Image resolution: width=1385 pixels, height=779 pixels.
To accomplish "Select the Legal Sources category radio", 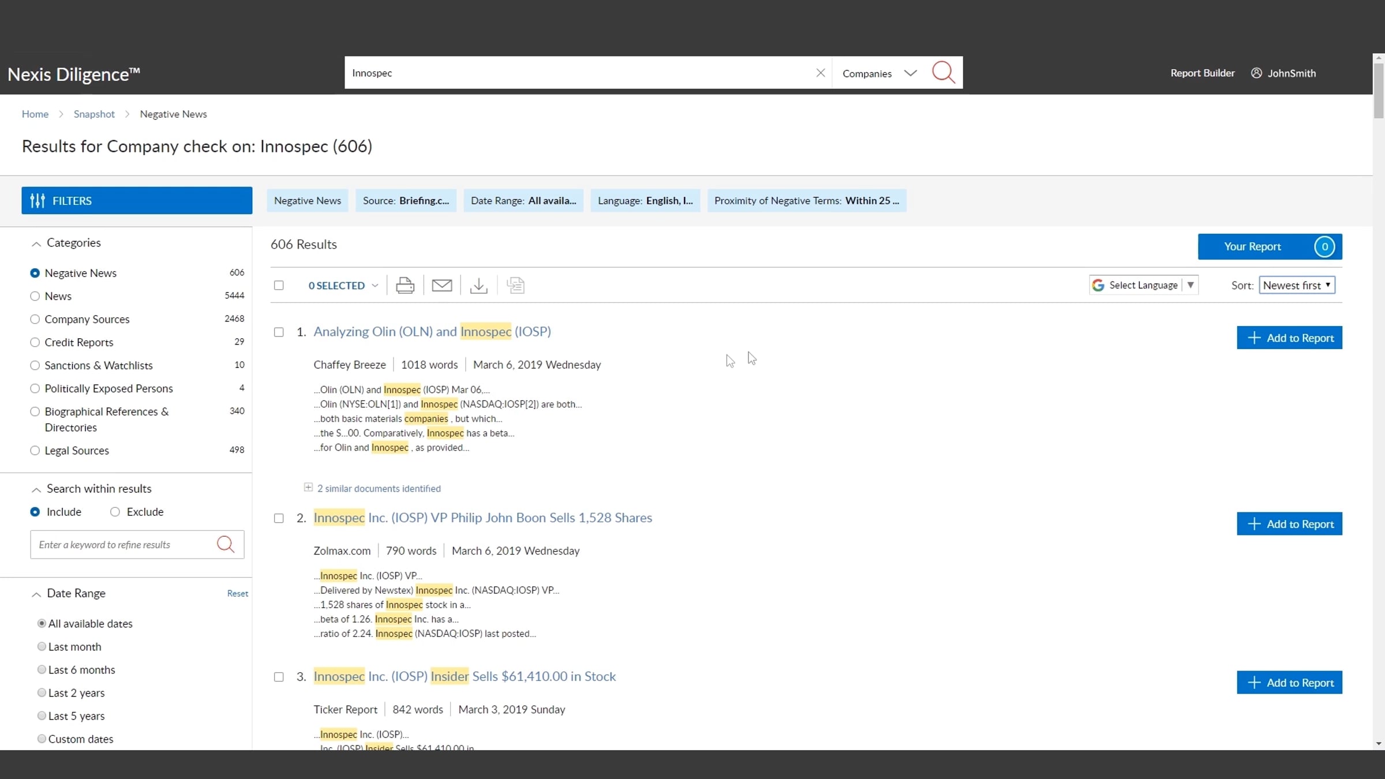I will coord(35,450).
